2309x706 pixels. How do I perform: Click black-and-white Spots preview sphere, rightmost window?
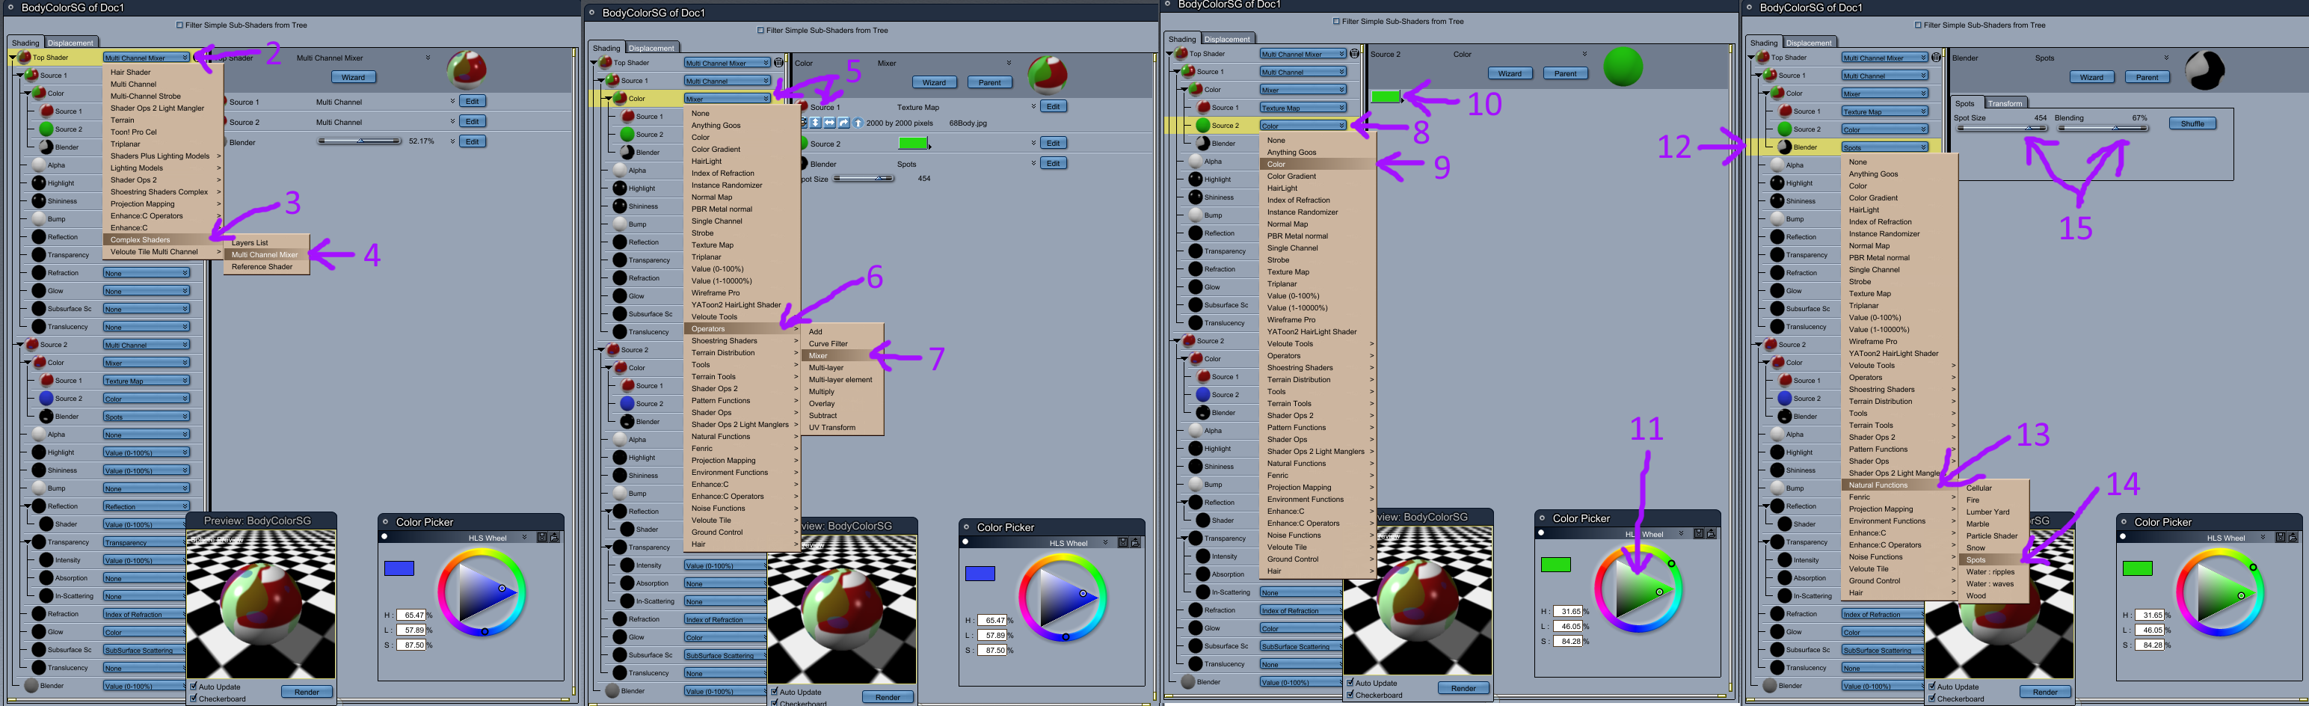coord(2205,70)
